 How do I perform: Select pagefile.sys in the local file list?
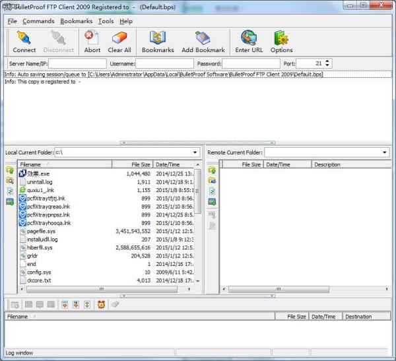(40, 232)
